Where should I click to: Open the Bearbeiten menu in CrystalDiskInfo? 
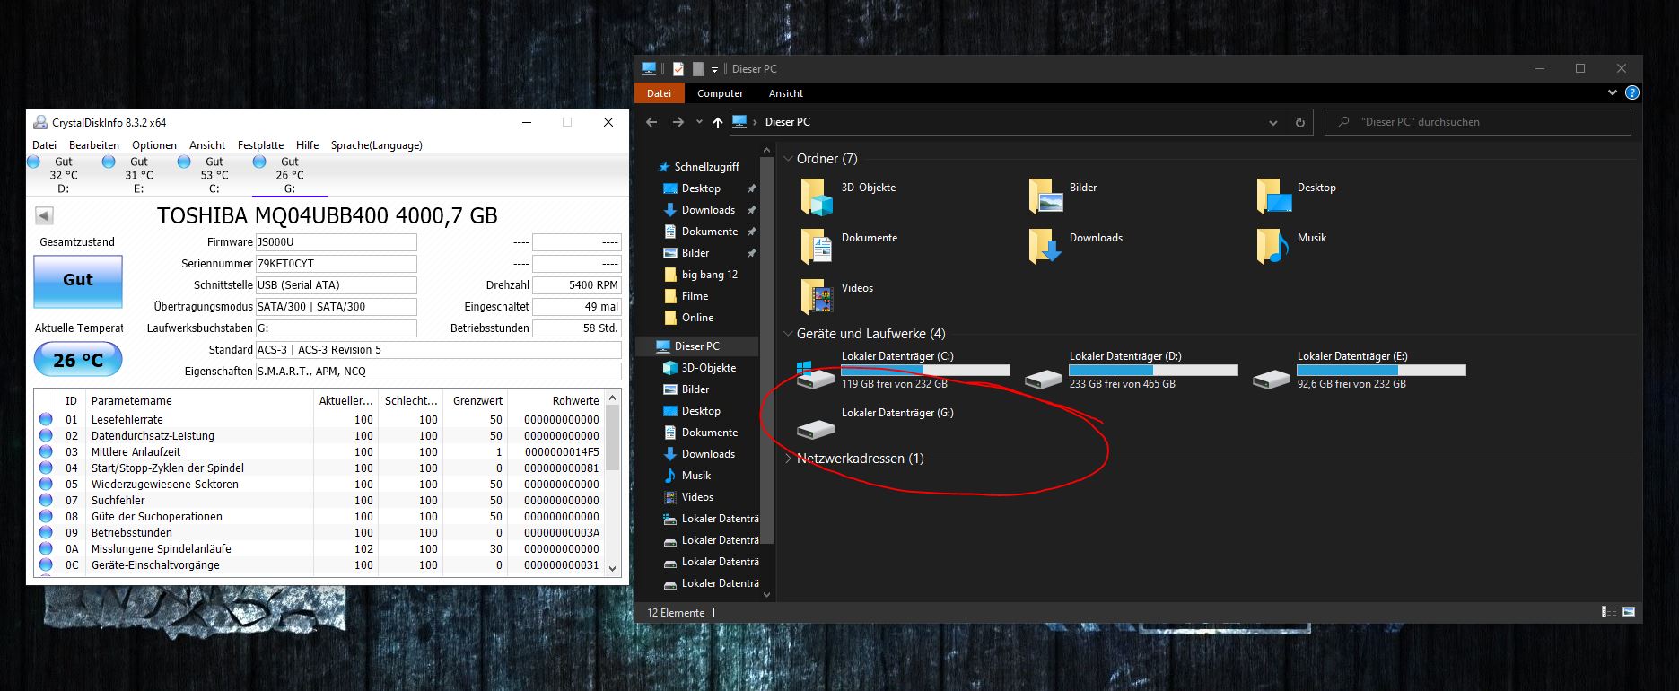[x=94, y=145]
